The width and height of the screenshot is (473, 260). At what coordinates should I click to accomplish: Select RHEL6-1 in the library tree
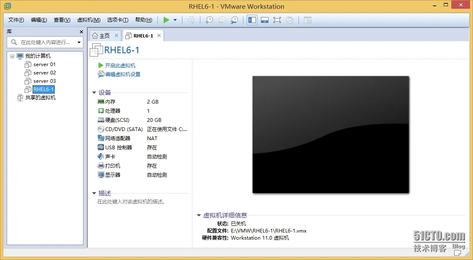(x=43, y=89)
